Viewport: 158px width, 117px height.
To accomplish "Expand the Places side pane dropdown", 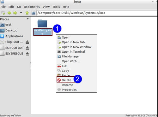I will [x=27, y=19].
